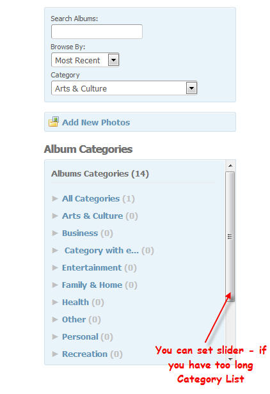Click the arrow icon beside Business
This screenshot has height=394, width=270.
(x=55, y=233)
